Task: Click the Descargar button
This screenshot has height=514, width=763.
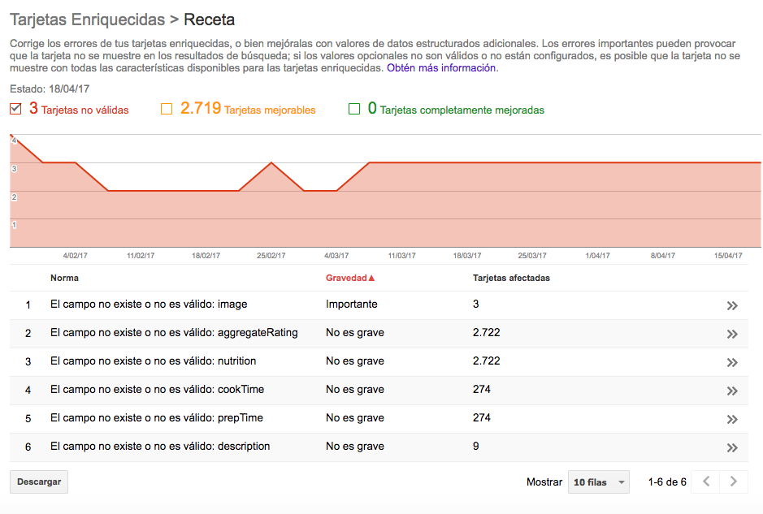Action: click(39, 482)
